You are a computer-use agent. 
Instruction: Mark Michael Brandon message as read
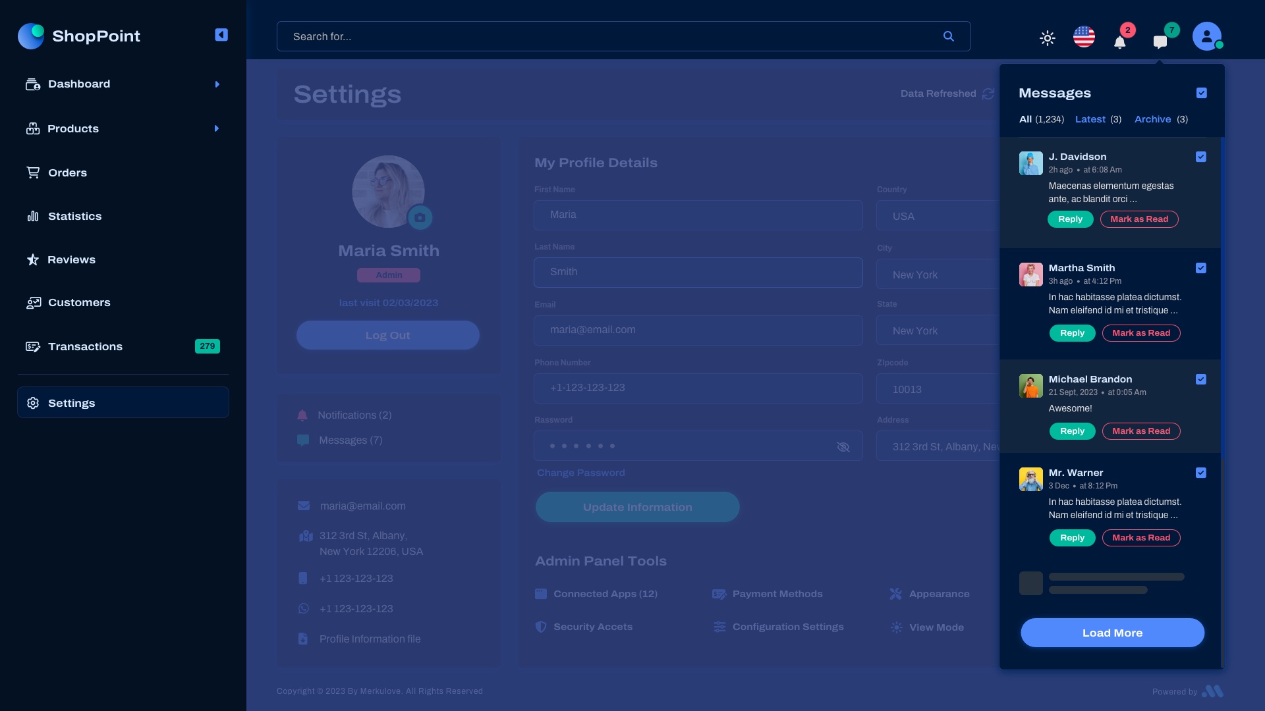tap(1141, 431)
